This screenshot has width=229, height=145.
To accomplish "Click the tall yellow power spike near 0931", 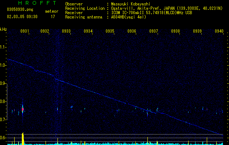I will (23, 138).
